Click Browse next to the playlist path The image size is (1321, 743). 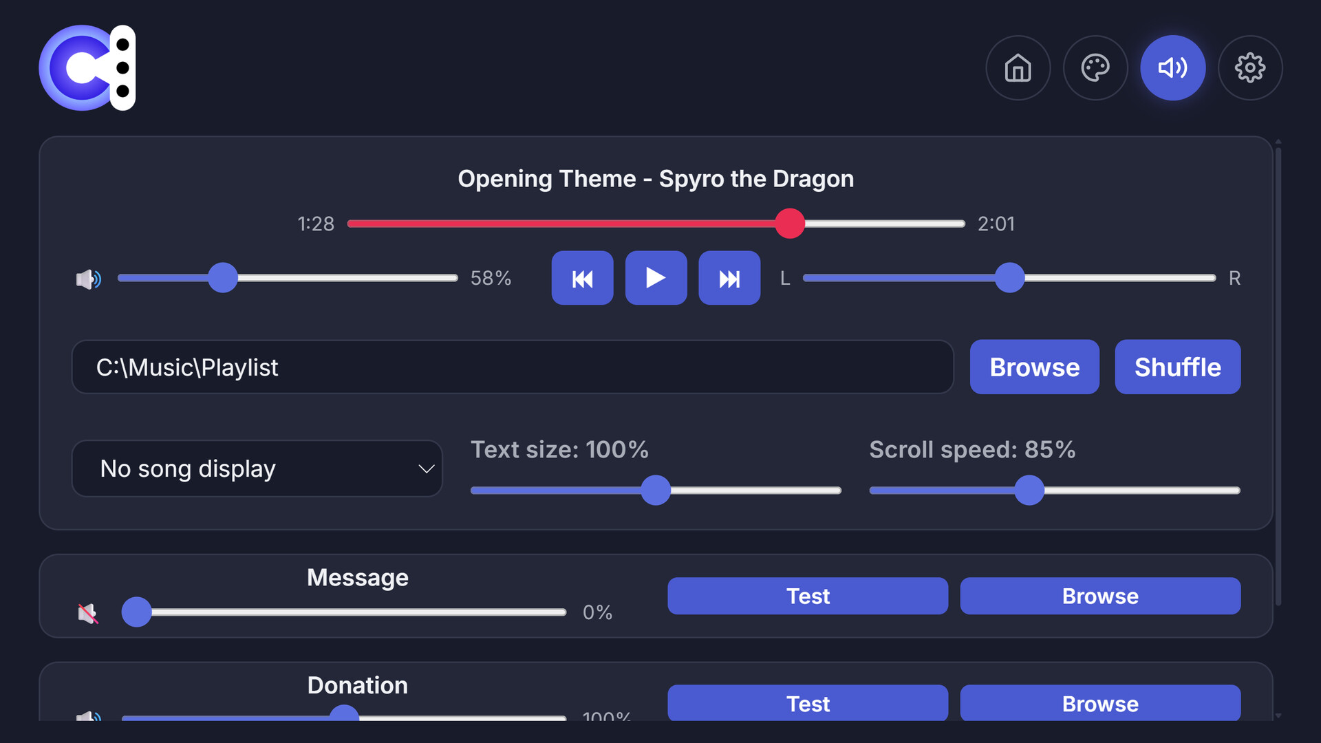coord(1034,367)
